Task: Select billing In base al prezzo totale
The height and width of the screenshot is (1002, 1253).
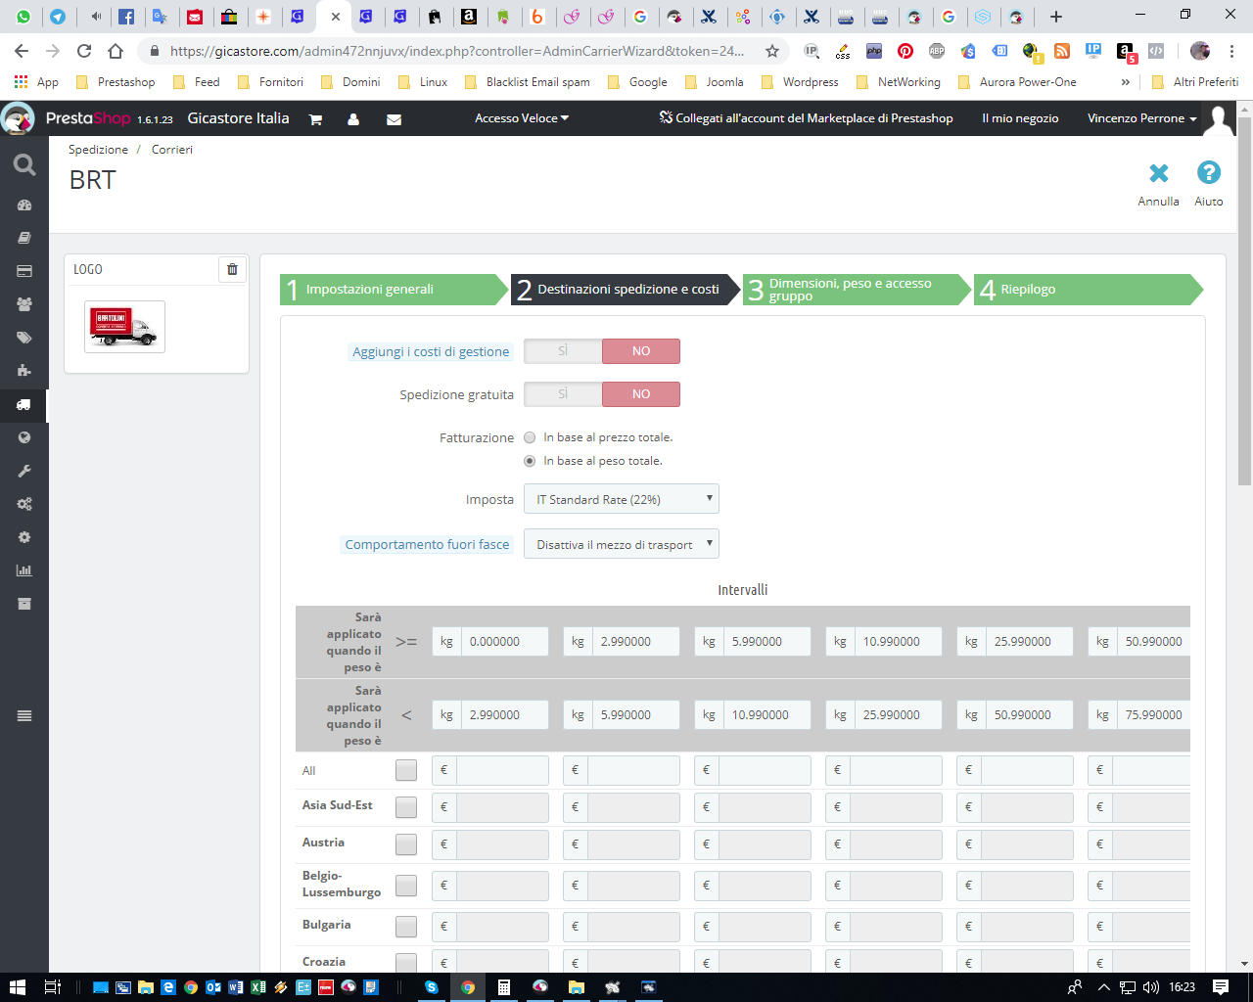Action: pos(530,437)
